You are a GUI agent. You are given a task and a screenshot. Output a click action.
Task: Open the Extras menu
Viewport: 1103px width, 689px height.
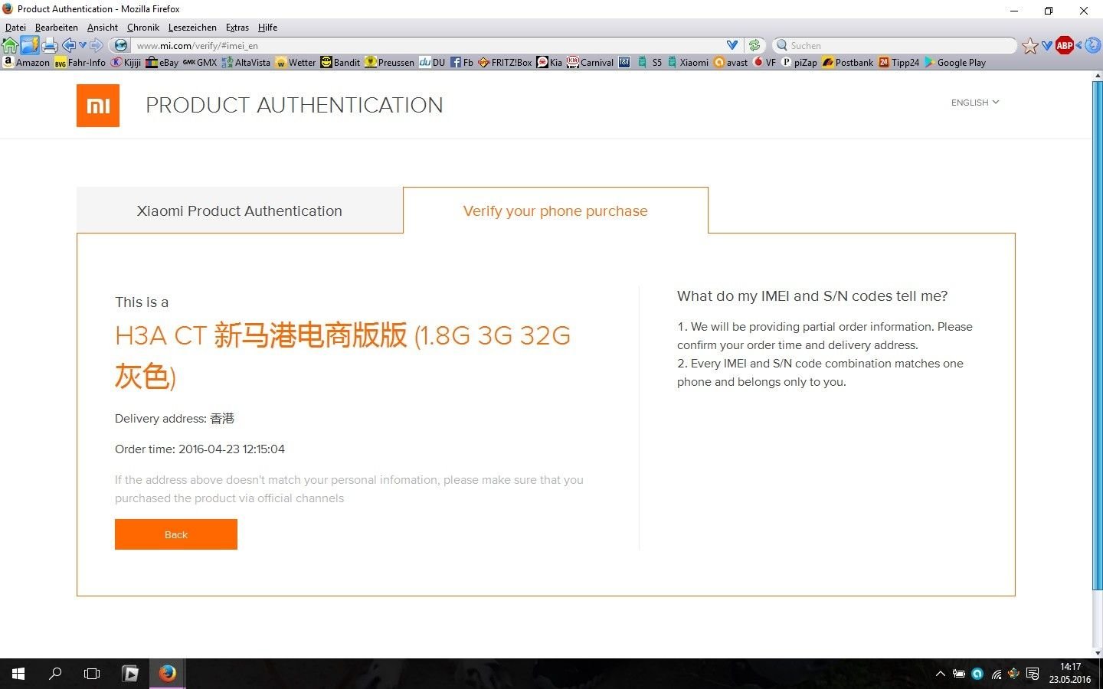(x=237, y=27)
